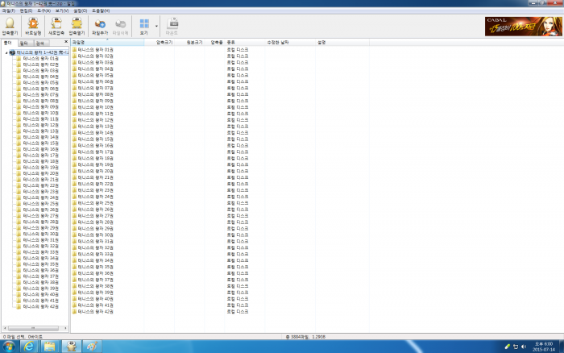
Task: Switch to the 검색 tab in sidebar
Action: coord(39,42)
